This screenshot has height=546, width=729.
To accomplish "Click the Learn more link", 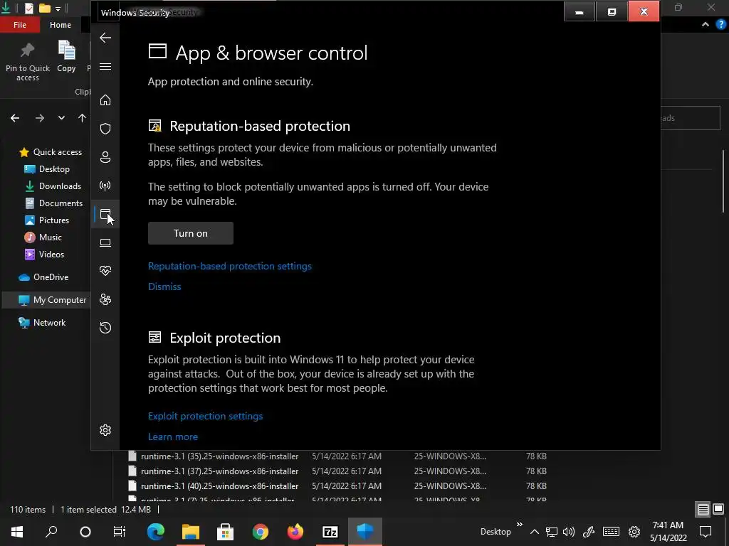I will (173, 437).
